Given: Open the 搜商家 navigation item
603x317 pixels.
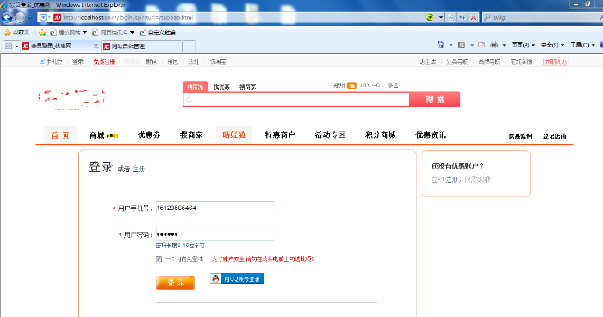Looking at the screenshot, I should pyautogui.click(x=191, y=135).
